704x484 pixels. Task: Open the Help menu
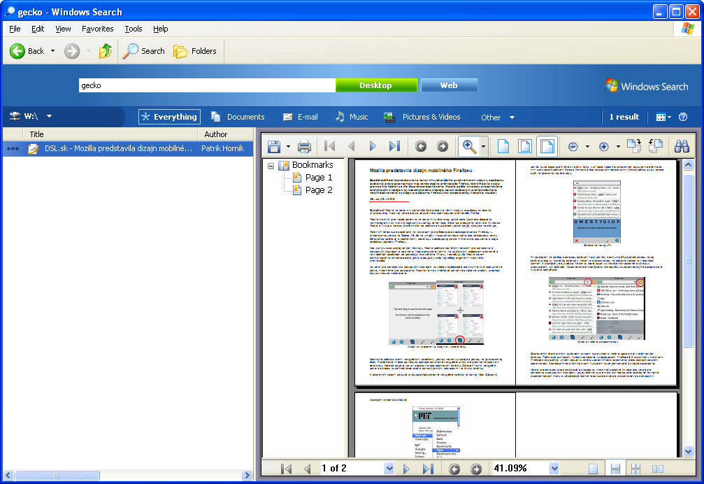160,29
